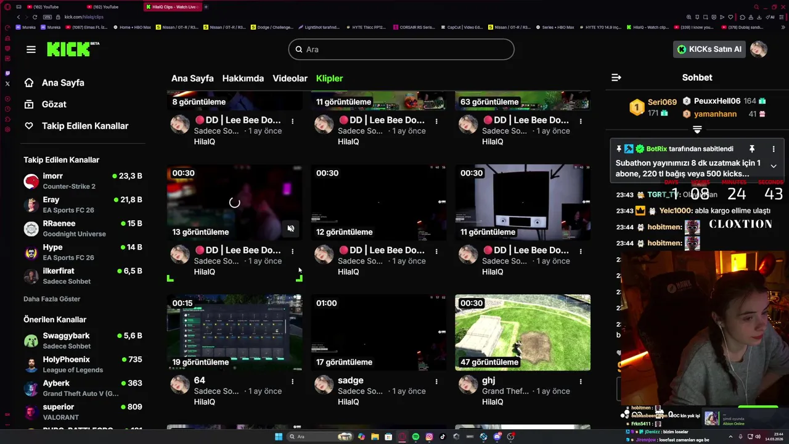Expand the pinned message chevron
Viewport: 789px width, 444px height.
(x=774, y=166)
